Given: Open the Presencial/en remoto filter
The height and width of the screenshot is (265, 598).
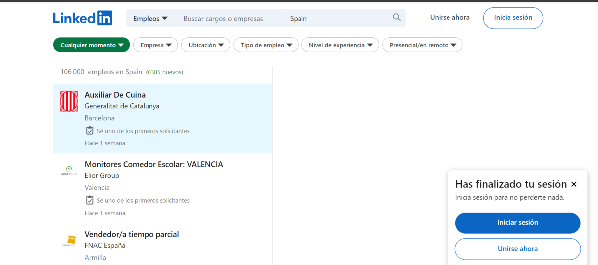Looking at the screenshot, I should click(x=423, y=45).
